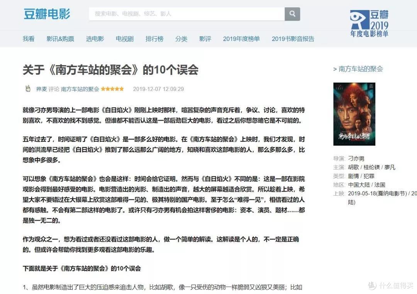
Task: Click the region text 中国大陆 / 法国
Action: coord(366,185)
